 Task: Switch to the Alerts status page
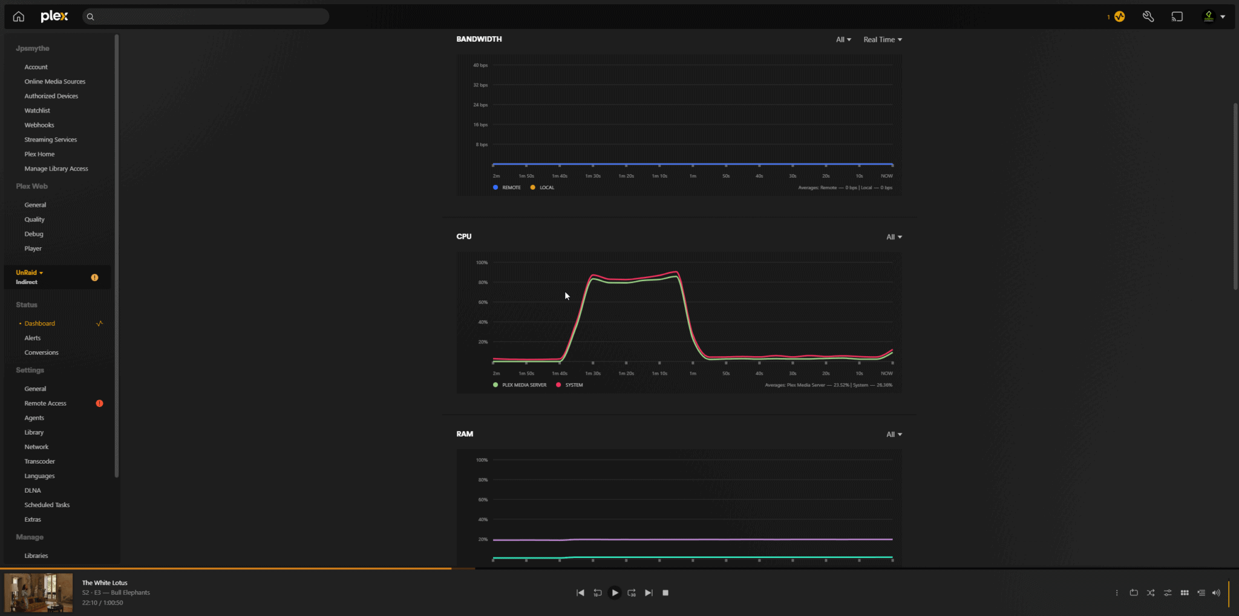33,337
